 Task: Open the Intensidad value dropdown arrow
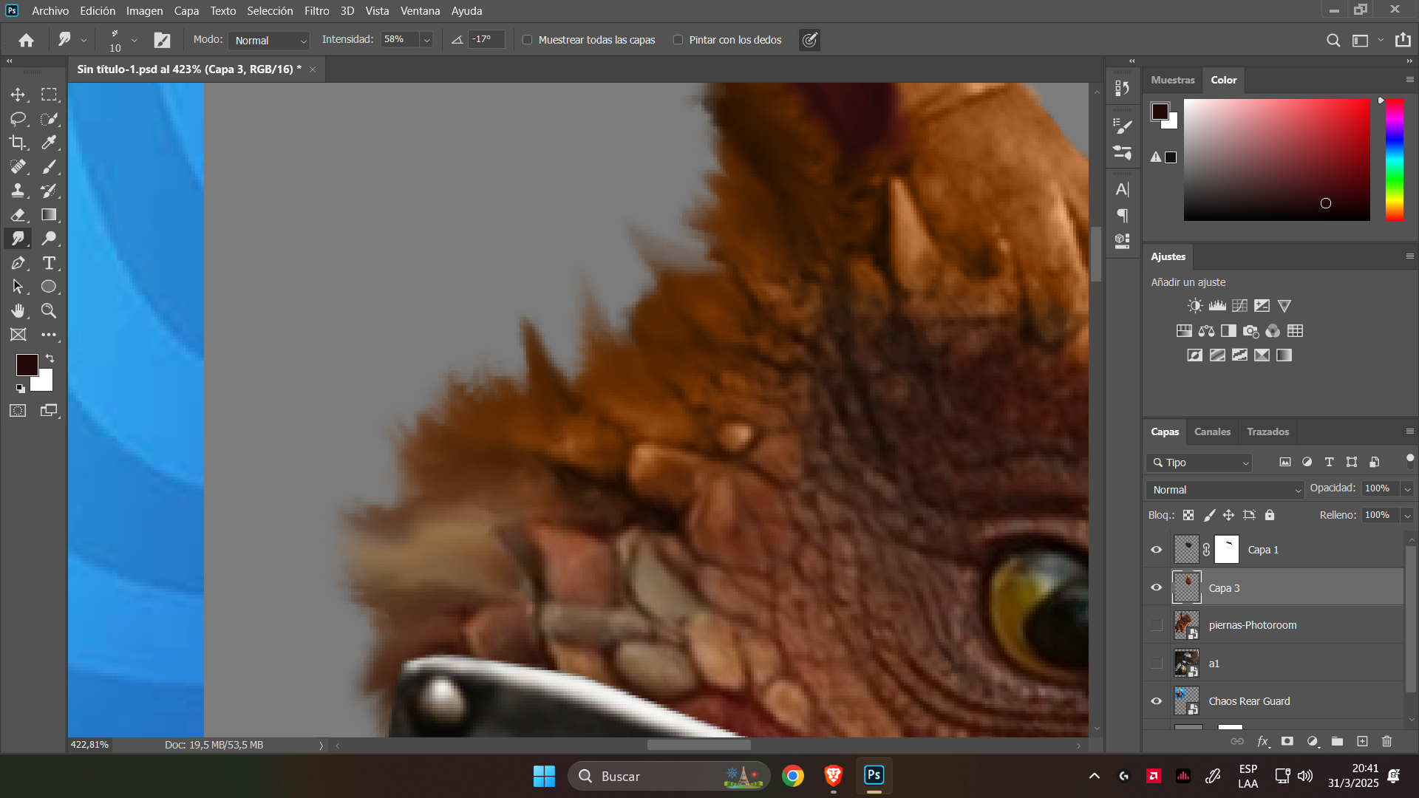point(426,40)
